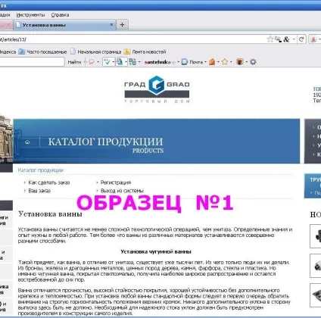Click the home icon in catalog banner

(27, 142)
